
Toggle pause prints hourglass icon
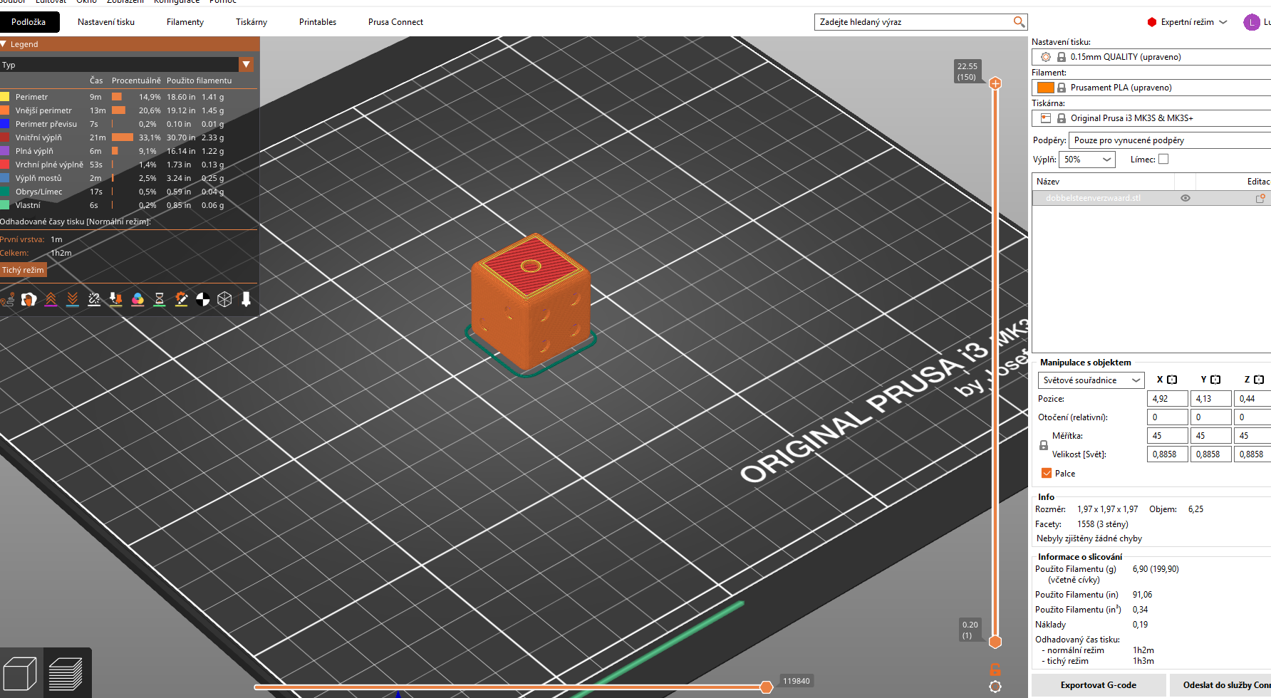pyautogui.click(x=160, y=300)
